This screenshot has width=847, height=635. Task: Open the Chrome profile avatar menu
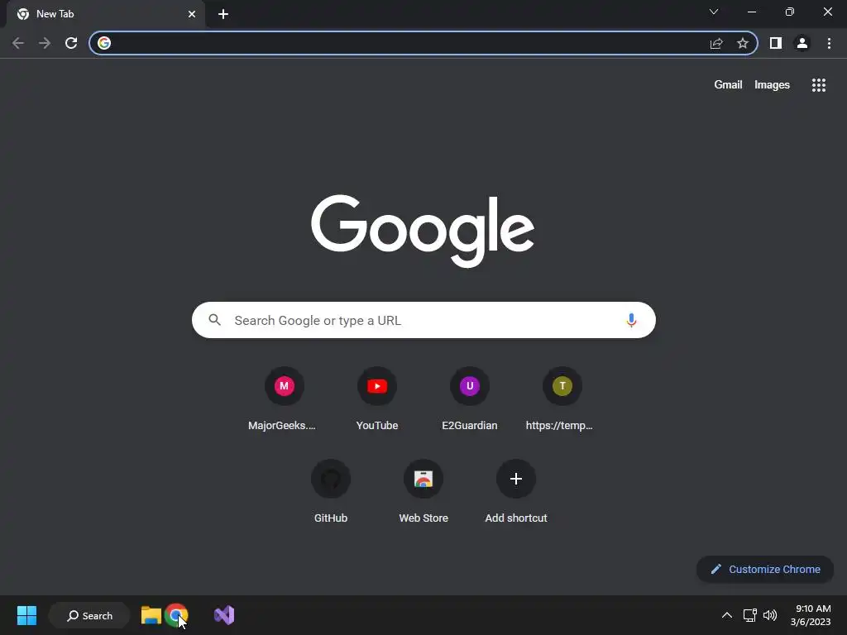click(802, 43)
